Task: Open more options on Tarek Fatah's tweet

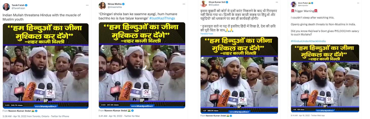Action: [x=87, y=5]
